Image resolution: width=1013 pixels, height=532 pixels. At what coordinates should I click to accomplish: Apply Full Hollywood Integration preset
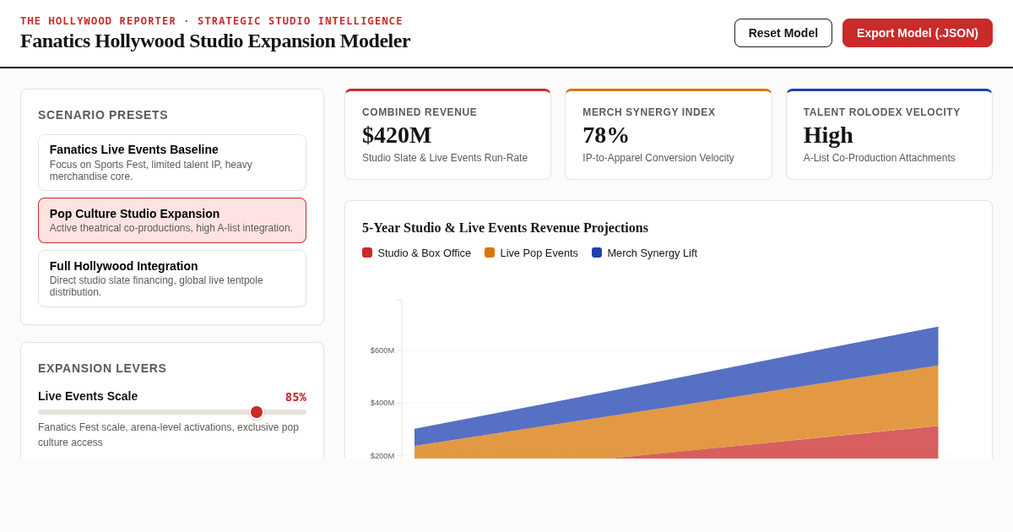click(172, 279)
